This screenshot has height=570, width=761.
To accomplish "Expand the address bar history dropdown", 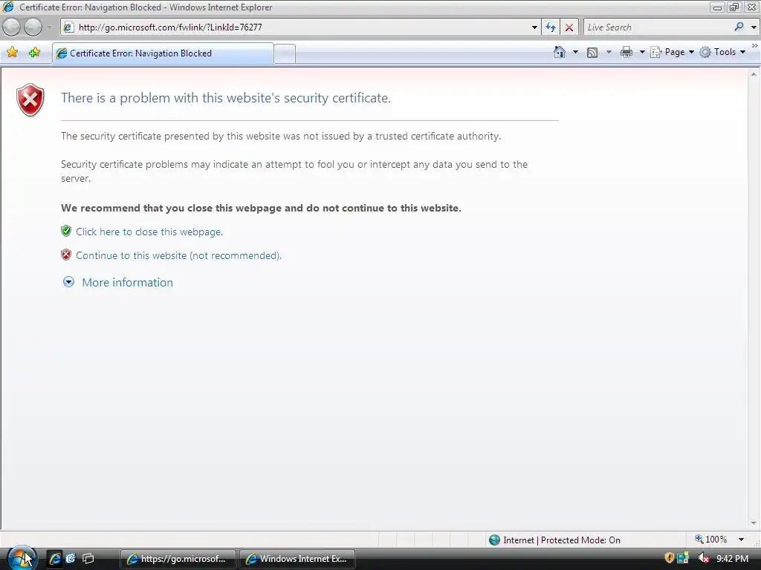I will [x=534, y=27].
